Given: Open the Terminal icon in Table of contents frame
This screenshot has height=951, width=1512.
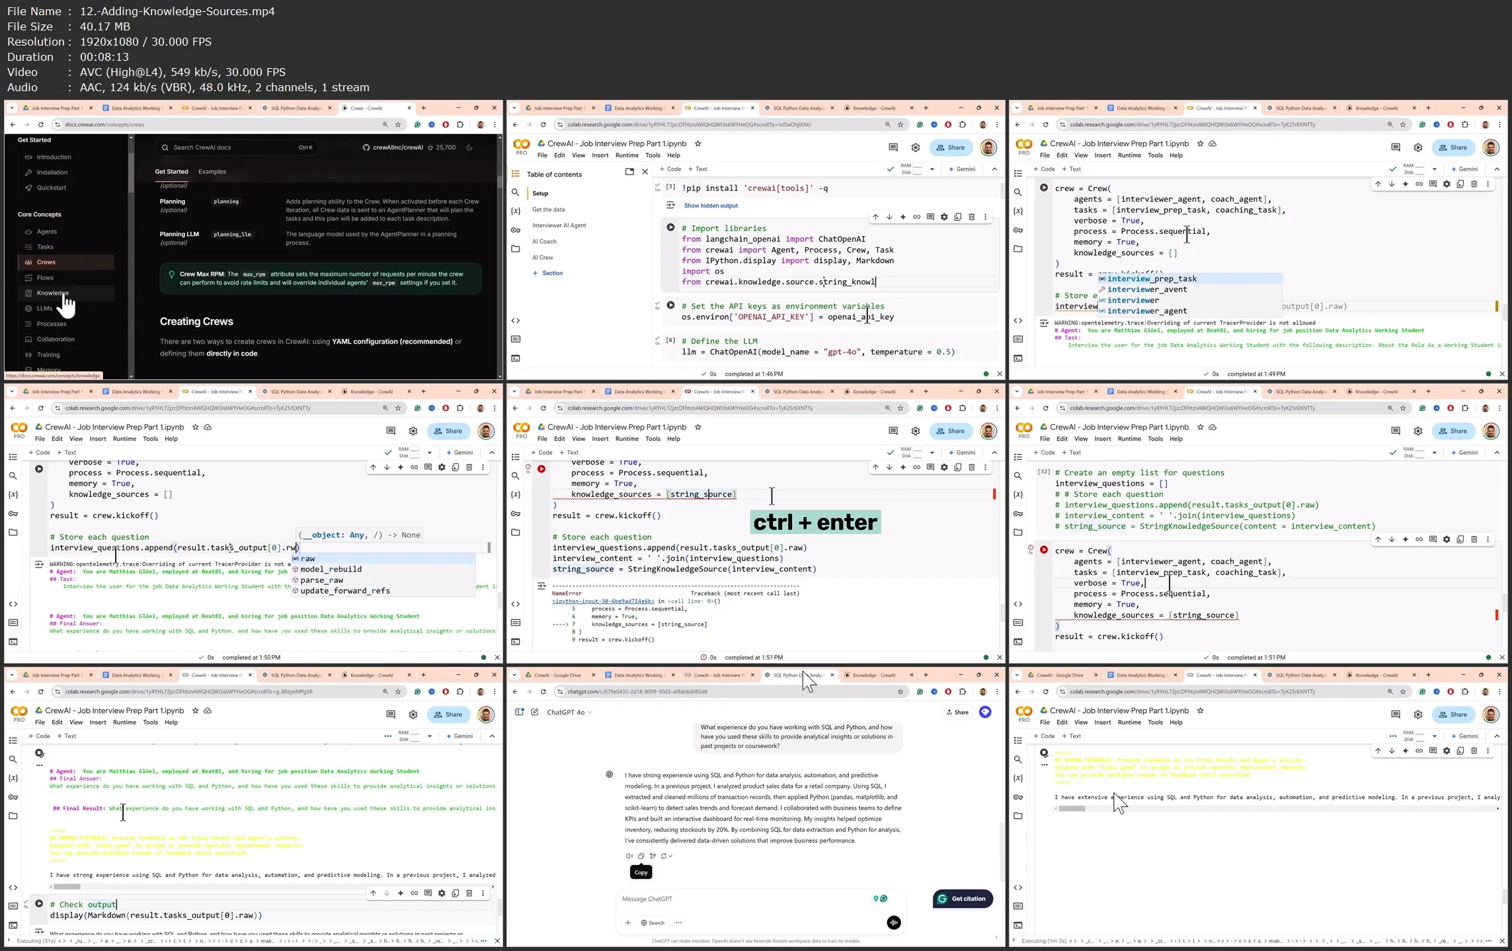Looking at the screenshot, I should coord(516,358).
